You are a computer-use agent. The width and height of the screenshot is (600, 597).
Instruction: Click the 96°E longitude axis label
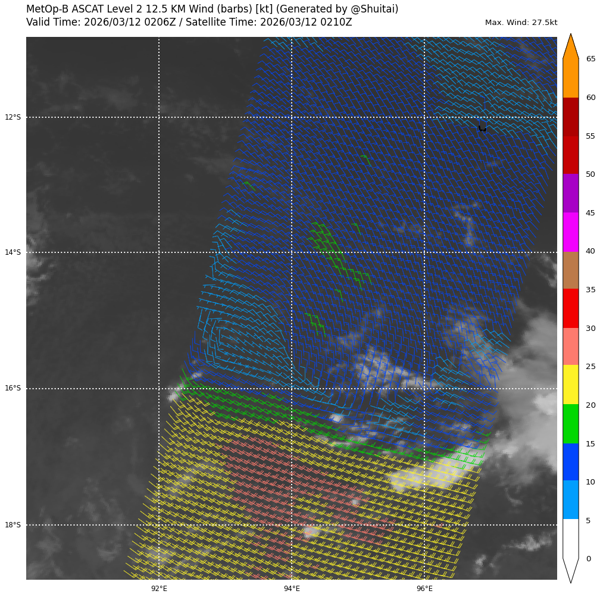coord(424,589)
